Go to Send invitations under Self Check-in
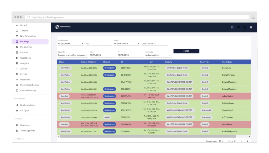The width and height of the screenshot is (269, 153). tap(27, 105)
